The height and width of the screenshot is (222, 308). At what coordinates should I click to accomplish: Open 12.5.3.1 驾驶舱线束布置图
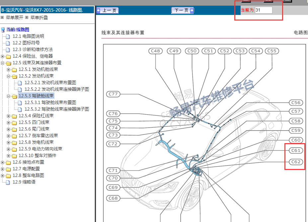click(x=50, y=103)
